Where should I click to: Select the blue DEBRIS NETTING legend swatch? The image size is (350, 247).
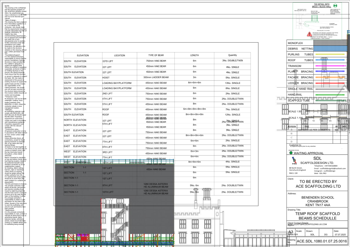coord(331,48)
